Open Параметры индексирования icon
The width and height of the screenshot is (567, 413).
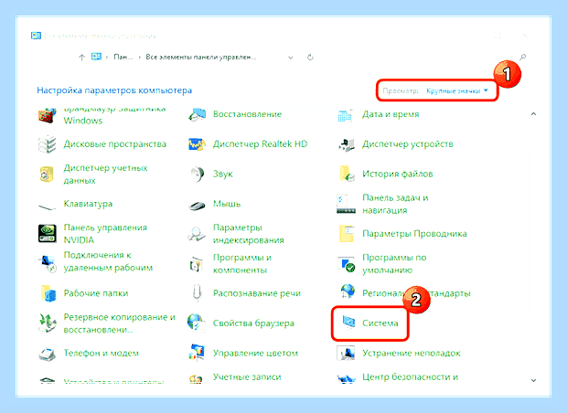[x=197, y=234]
